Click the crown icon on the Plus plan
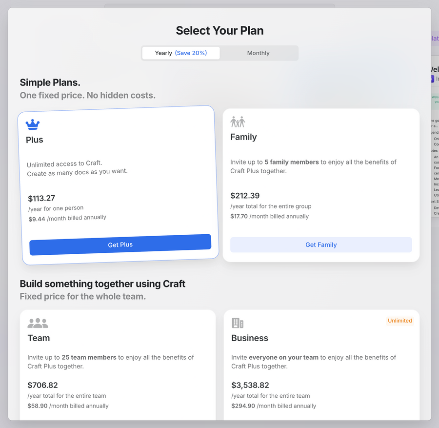Viewport: 439px width, 428px height. [x=33, y=124]
